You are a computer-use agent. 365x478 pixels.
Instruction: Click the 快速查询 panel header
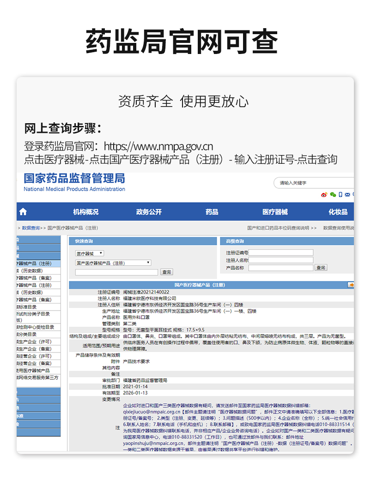pyautogui.click(x=143, y=241)
